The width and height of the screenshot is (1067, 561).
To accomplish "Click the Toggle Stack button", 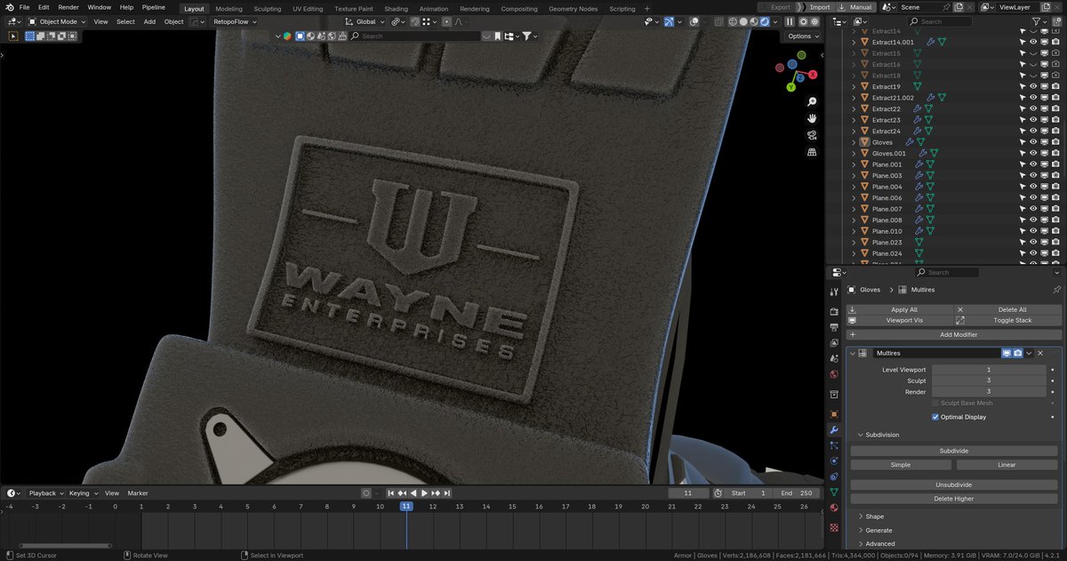I will pos(1008,320).
